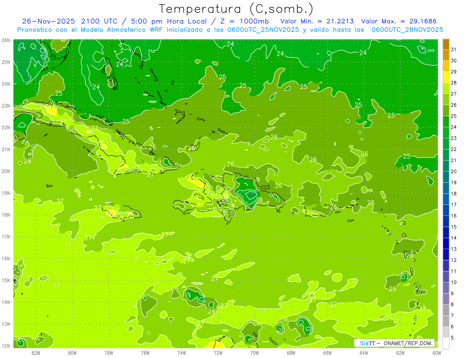This screenshot has height=358, width=464.
Task: Click the dark blue swatch between 13 and 14
Action: click(446, 243)
